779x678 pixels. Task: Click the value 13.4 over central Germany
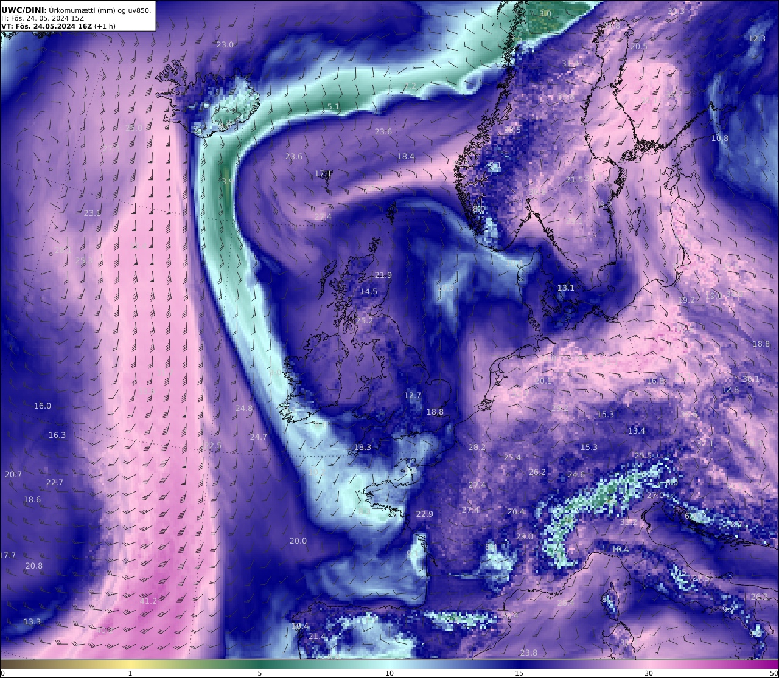636,431
